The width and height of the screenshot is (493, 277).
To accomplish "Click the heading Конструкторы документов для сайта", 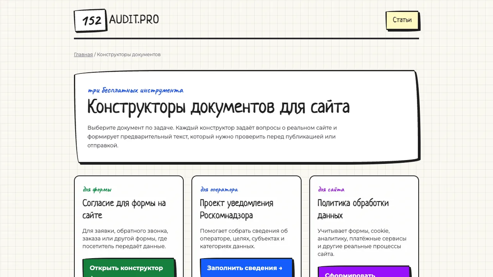I will (x=219, y=107).
